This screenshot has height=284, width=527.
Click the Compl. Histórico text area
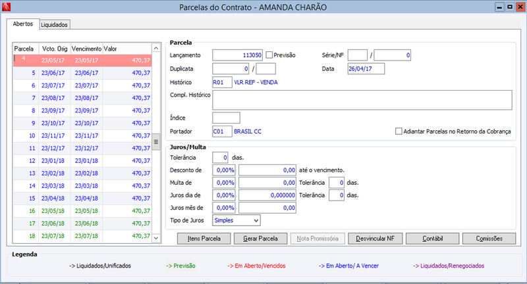tap(362, 100)
